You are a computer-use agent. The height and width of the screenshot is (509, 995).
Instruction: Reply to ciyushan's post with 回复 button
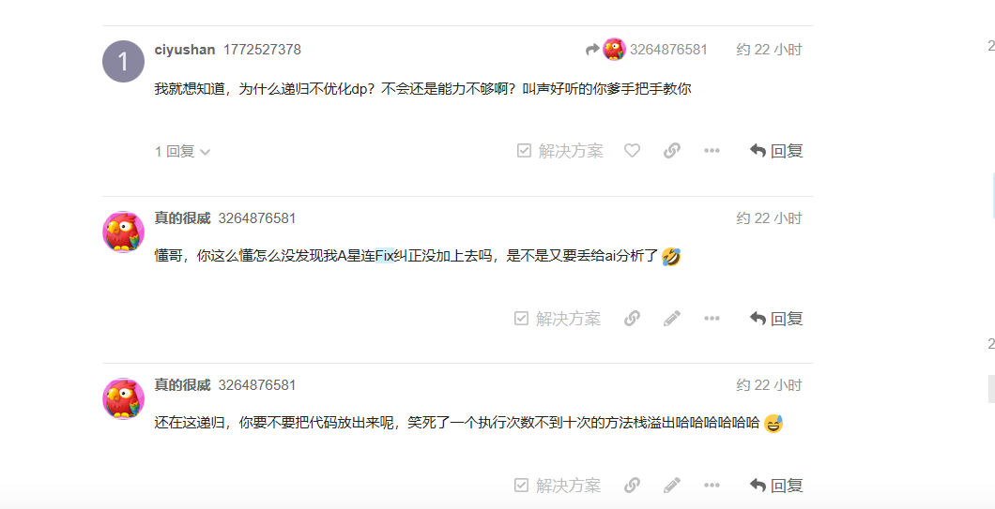click(x=776, y=151)
